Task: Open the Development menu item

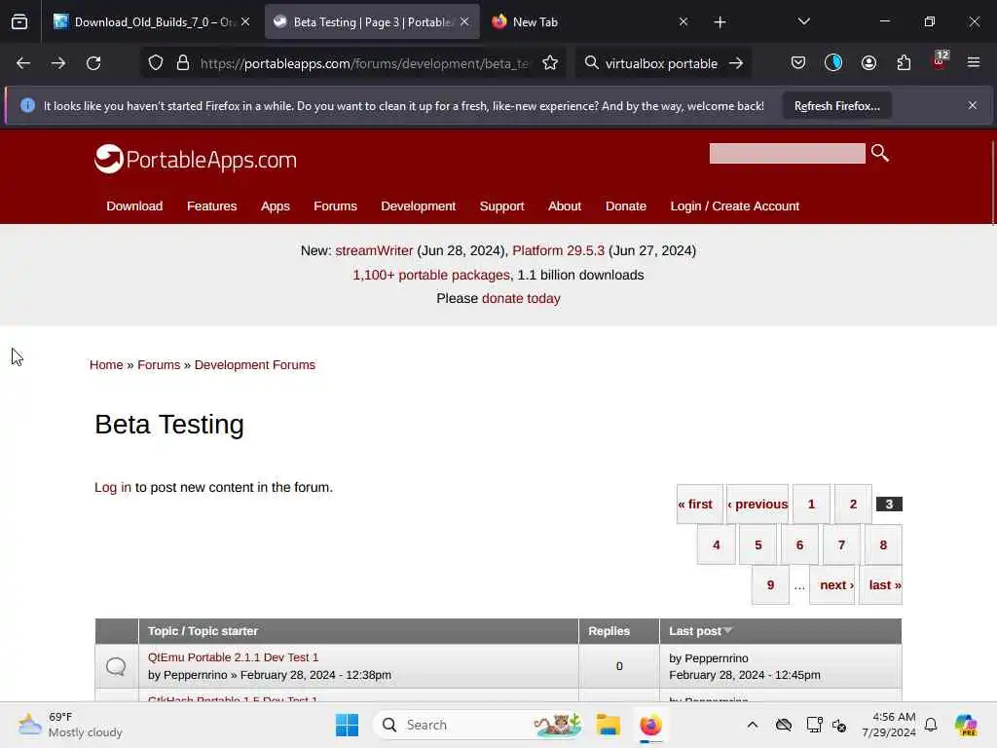Action: [x=419, y=206]
